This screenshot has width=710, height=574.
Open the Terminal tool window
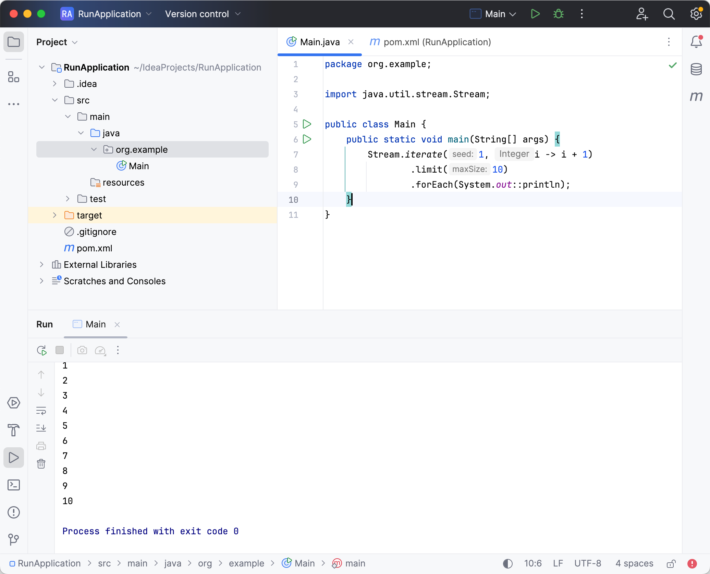pyautogui.click(x=14, y=485)
